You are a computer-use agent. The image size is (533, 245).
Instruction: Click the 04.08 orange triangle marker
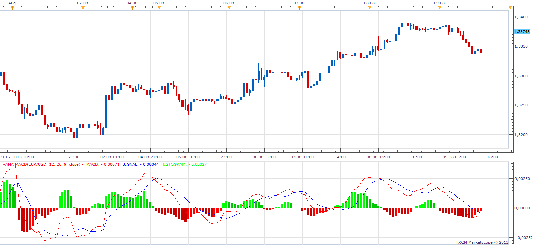132,8
